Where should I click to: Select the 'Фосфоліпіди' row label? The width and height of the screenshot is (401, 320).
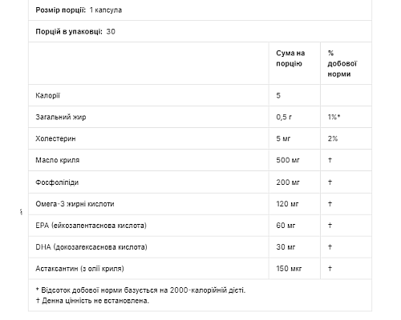coord(57,182)
